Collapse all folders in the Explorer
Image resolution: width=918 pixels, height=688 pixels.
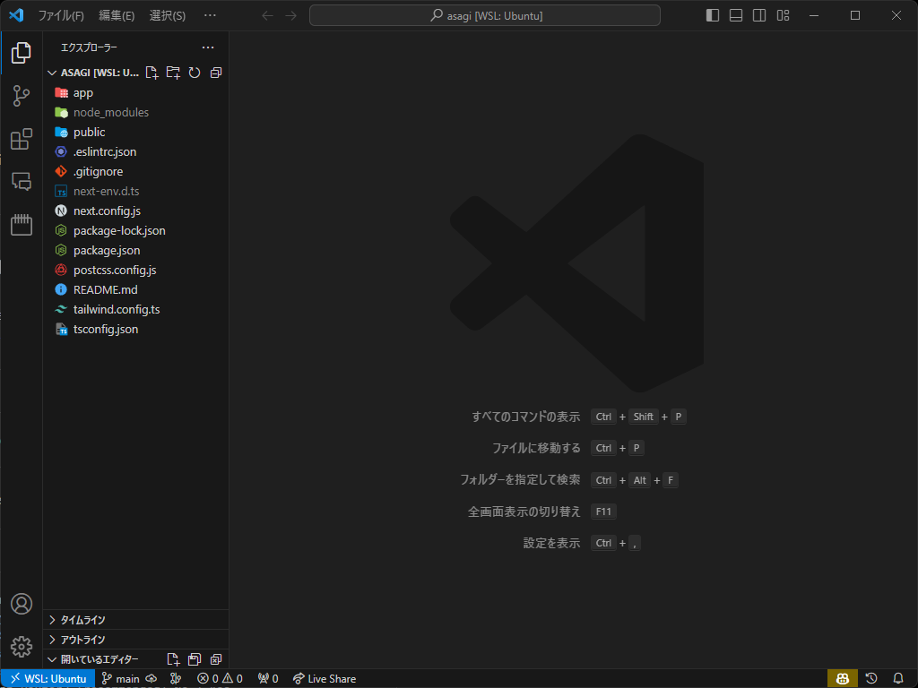[x=216, y=73]
